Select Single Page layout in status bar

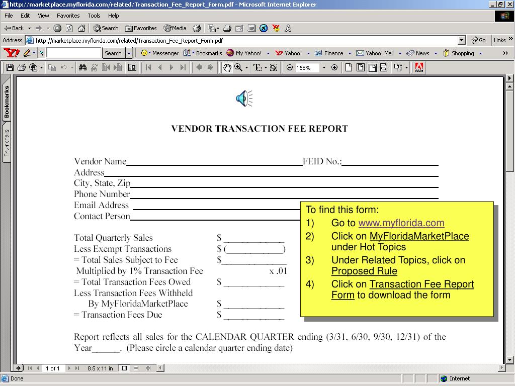click(125, 368)
